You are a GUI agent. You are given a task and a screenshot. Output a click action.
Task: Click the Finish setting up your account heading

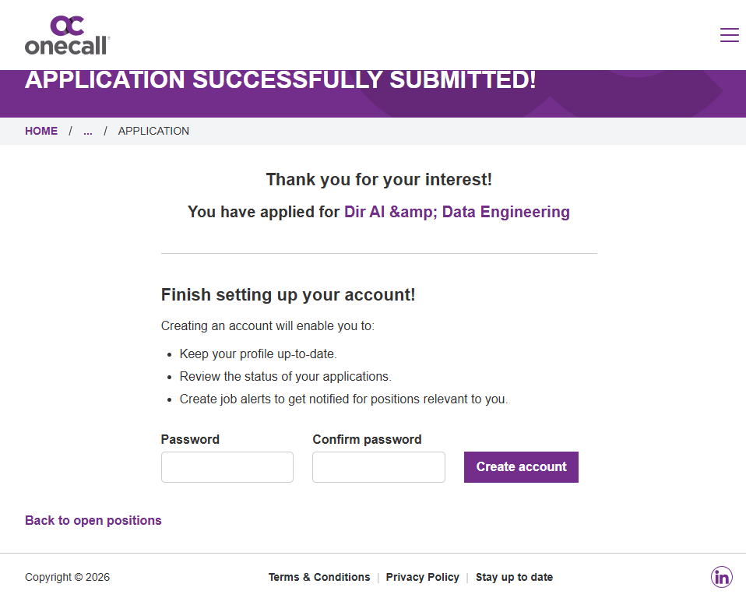(288, 294)
